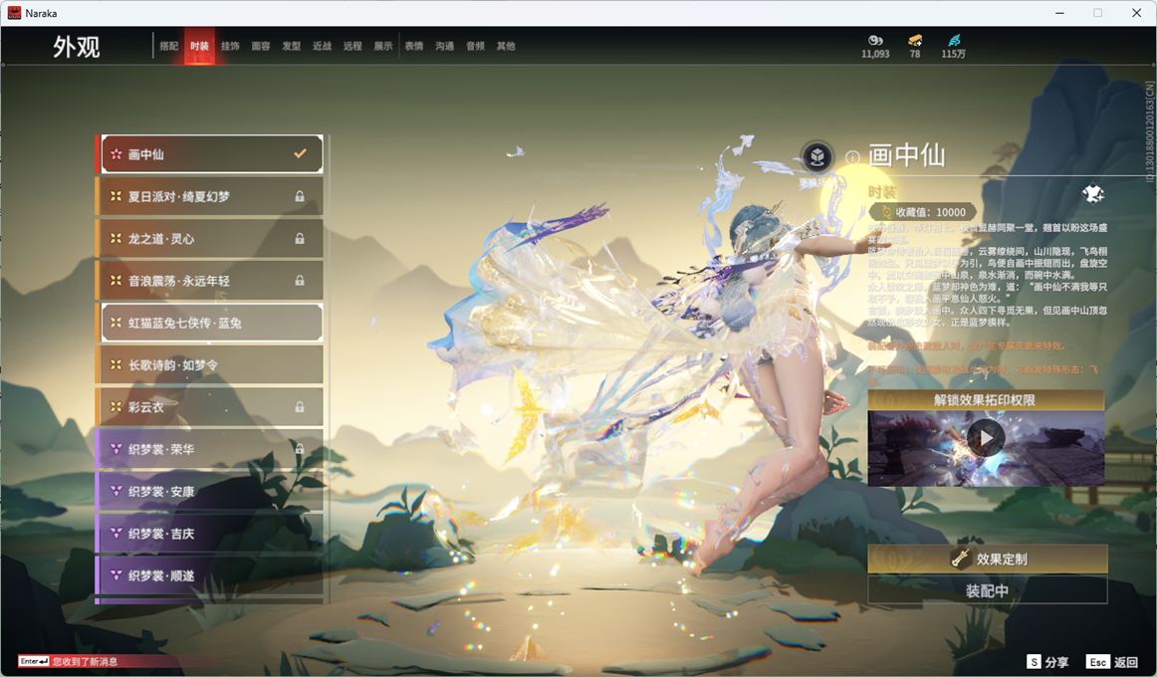The height and width of the screenshot is (677, 1157).
Task: Click the 解锁效果拓印权限 banner
Action: click(x=985, y=399)
